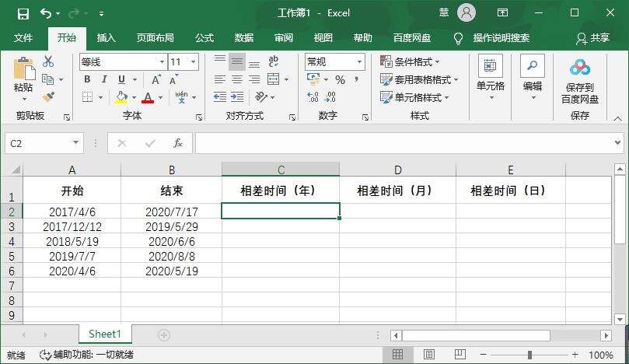Click the 共享 share button

coord(593,38)
